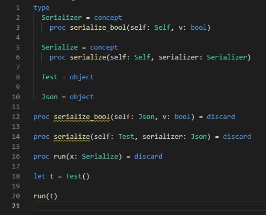Click underlined 'serialize_bool' on line 12
This screenshot has width=266, height=215.
(82, 117)
